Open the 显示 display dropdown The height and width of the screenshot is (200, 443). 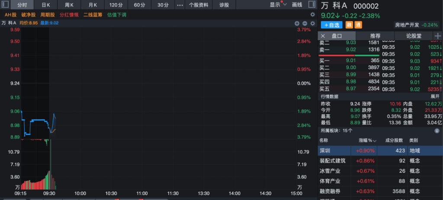pos(278,5)
